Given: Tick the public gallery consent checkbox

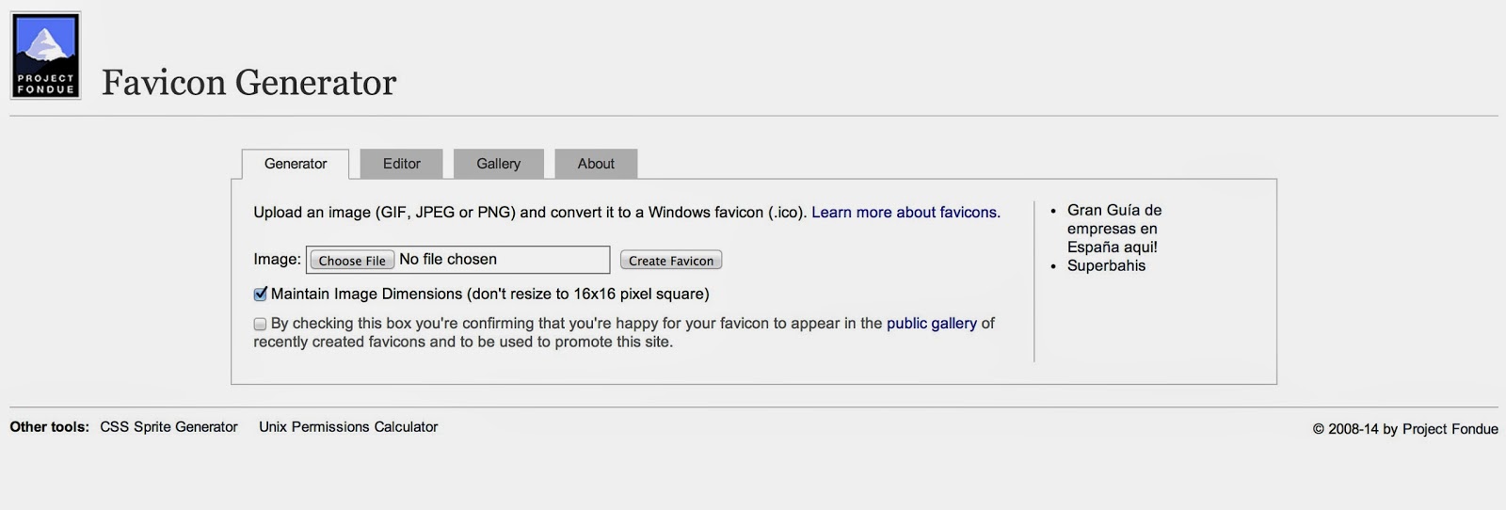Looking at the screenshot, I should click(260, 324).
